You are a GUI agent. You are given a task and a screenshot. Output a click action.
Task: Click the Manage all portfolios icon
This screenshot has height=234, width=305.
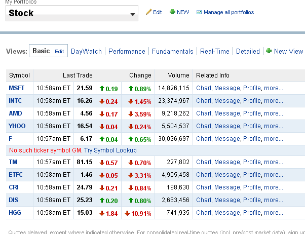199,12
